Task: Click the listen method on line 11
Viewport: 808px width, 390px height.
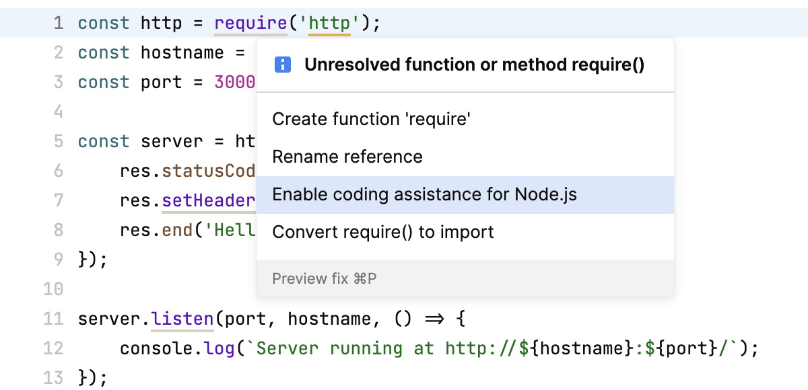Action: (x=182, y=318)
